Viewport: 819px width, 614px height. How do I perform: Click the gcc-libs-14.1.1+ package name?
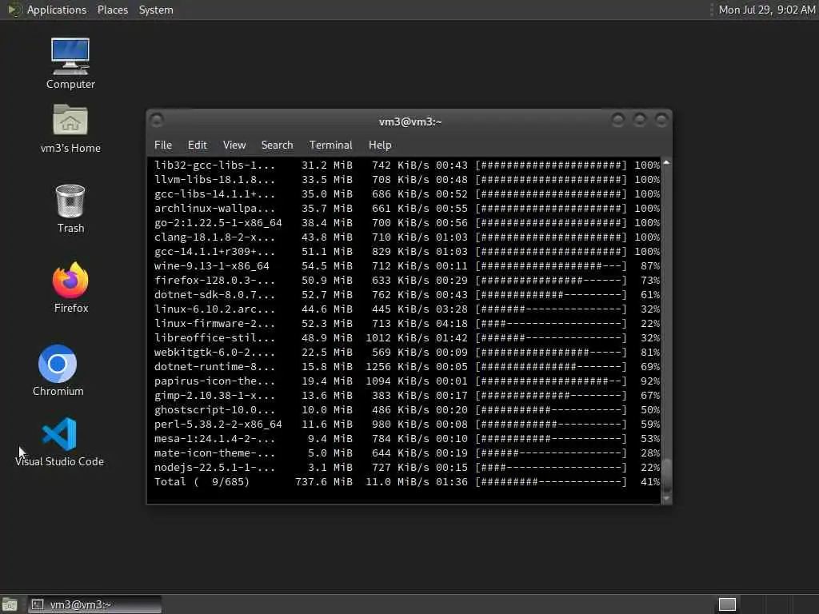pos(214,193)
